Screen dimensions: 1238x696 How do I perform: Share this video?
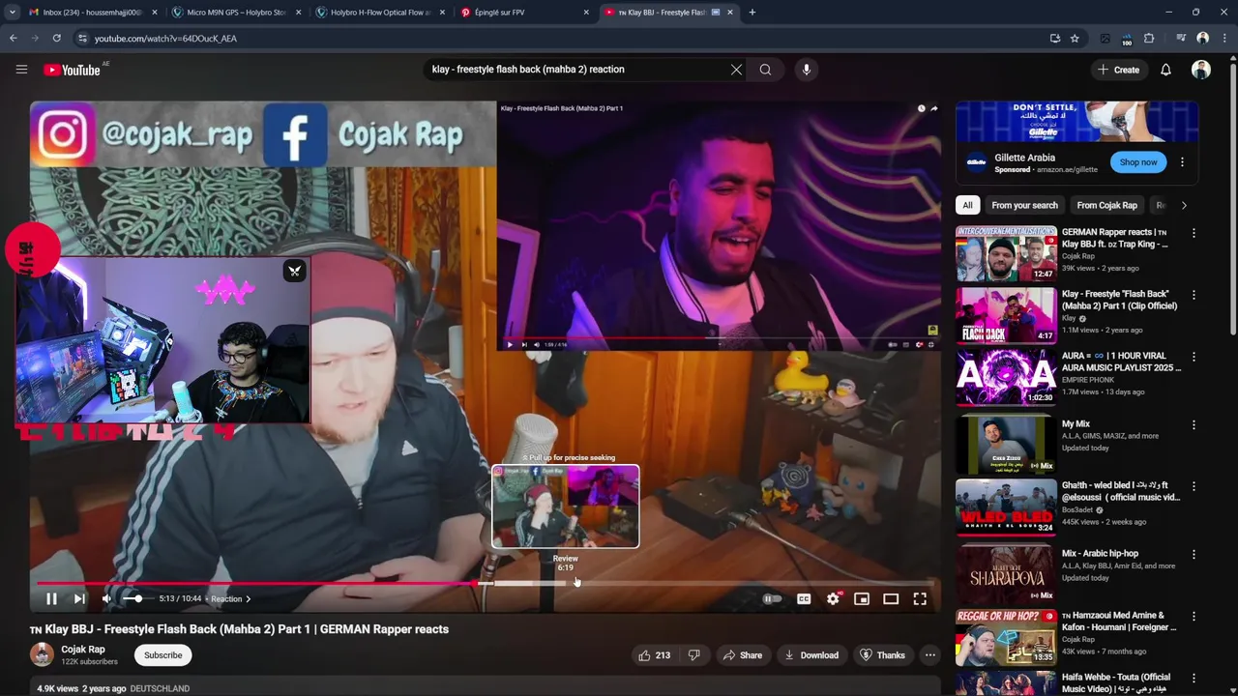742,655
